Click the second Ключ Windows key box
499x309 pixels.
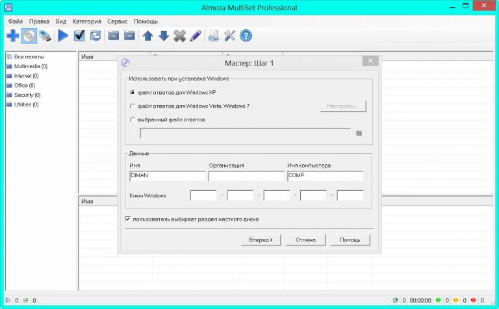240,195
